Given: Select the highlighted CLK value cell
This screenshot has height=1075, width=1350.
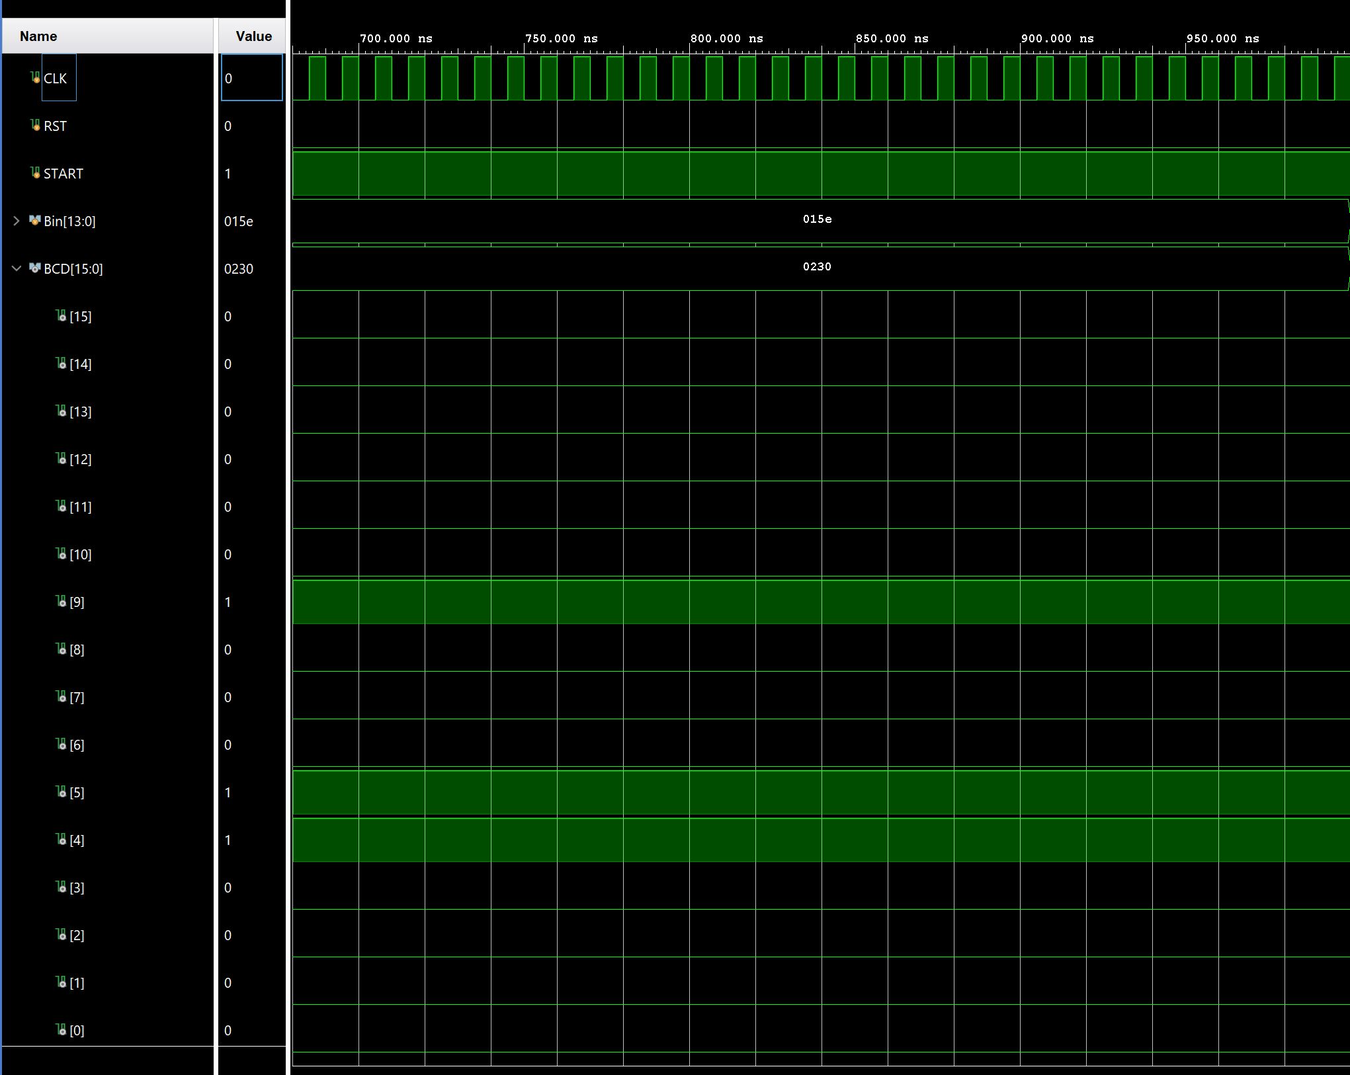Looking at the screenshot, I should pos(251,77).
